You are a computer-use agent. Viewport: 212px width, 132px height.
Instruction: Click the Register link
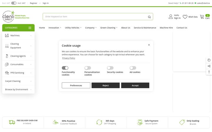34,3
